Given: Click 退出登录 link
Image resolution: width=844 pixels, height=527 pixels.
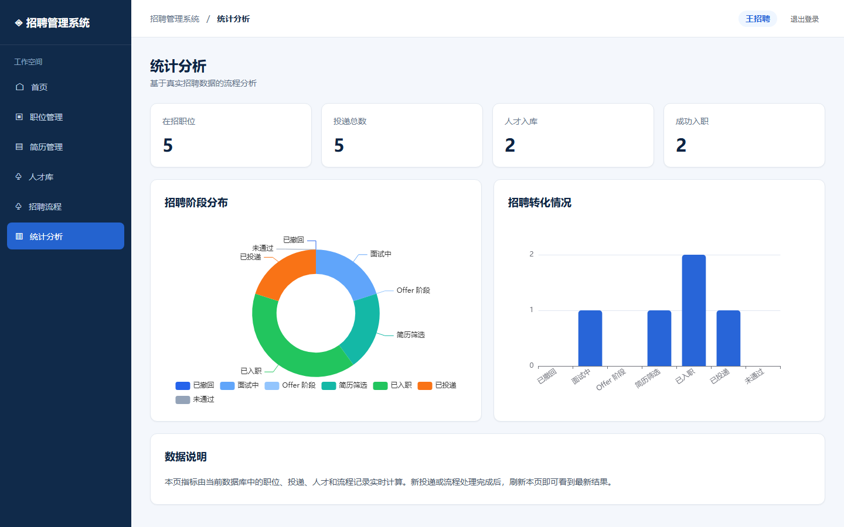Looking at the screenshot, I should 804,19.
